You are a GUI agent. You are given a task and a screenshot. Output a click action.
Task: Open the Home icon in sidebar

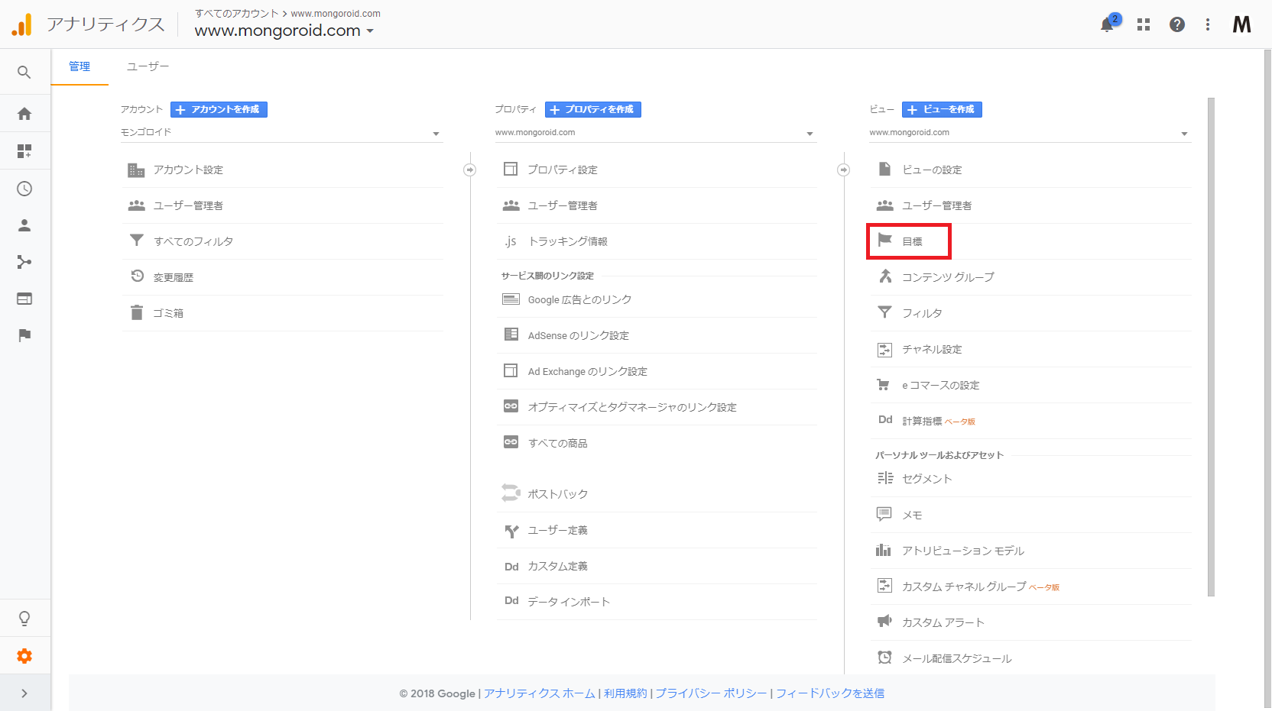24,114
